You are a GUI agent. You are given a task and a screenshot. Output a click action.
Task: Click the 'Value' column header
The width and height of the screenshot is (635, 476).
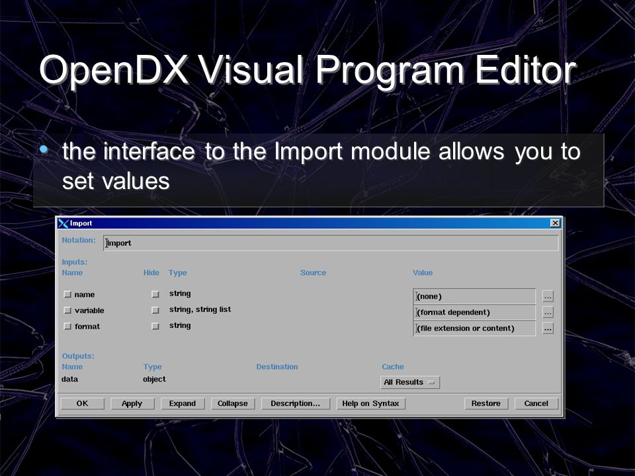[423, 273]
